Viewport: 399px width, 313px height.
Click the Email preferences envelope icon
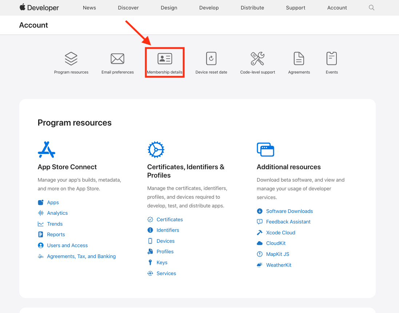click(117, 59)
